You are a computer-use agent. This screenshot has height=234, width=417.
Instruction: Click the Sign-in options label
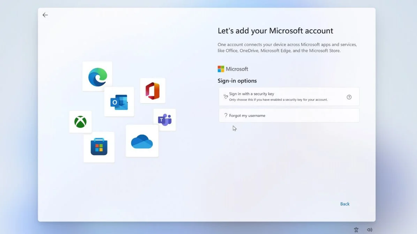[x=237, y=81]
